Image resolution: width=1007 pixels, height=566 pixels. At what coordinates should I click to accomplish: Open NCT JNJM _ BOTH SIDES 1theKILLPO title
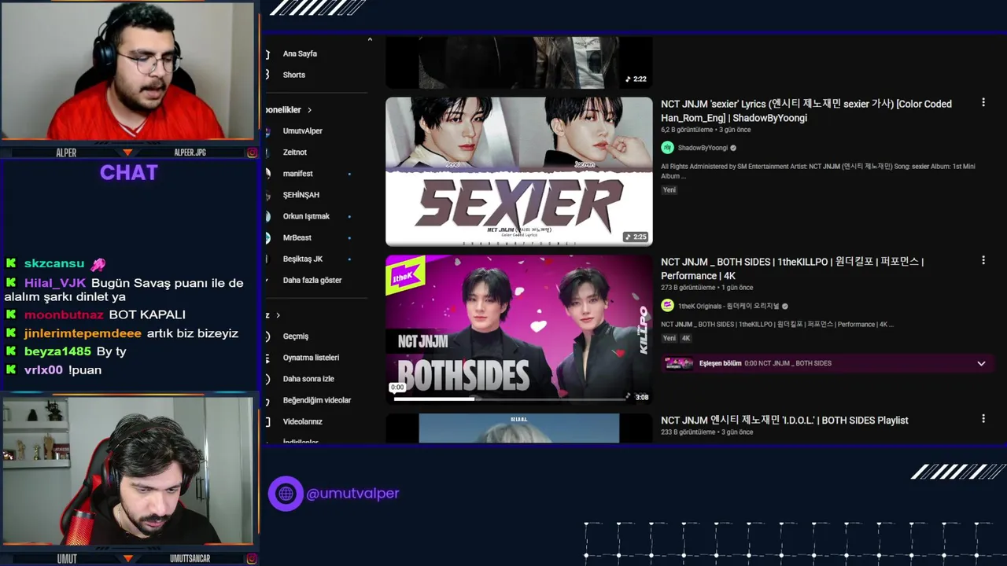[792, 269]
